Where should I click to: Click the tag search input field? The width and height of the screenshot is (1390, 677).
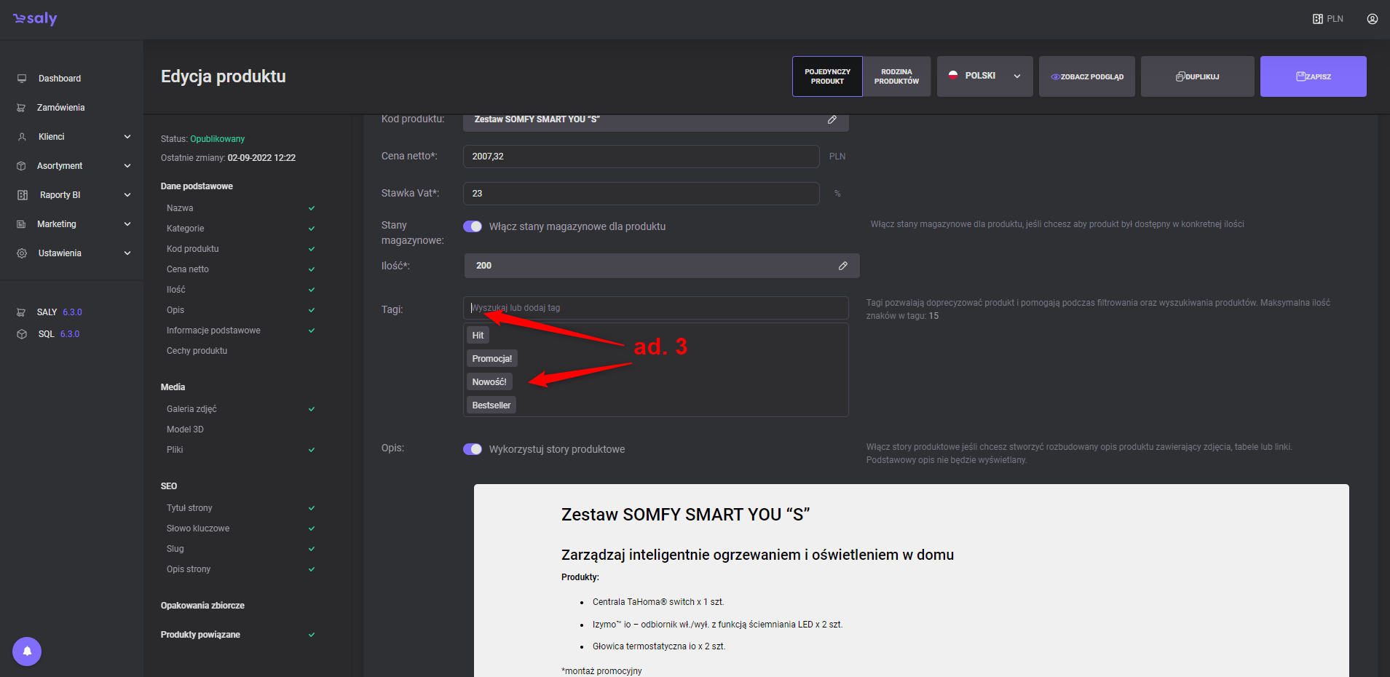coord(655,308)
